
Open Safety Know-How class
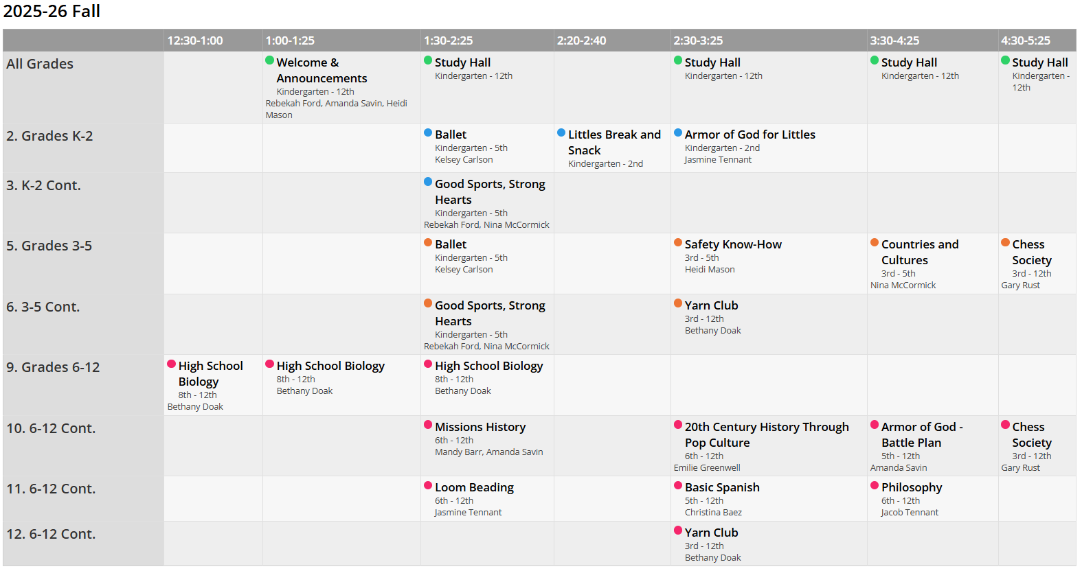733,244
